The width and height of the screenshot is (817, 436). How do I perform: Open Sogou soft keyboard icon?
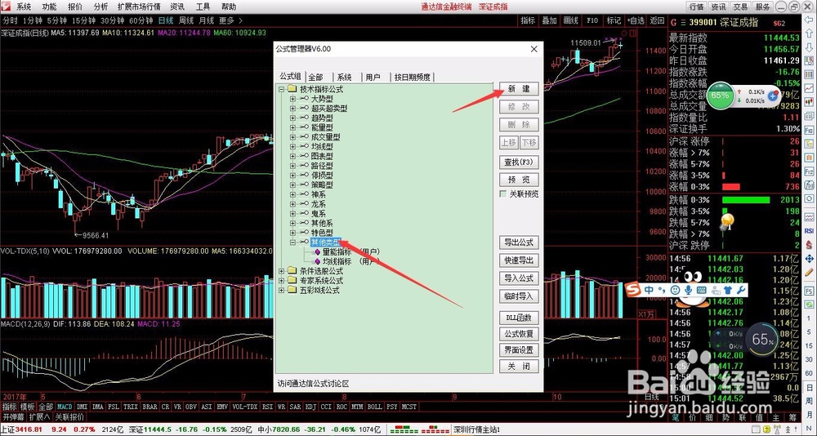[x=701, y=290]
